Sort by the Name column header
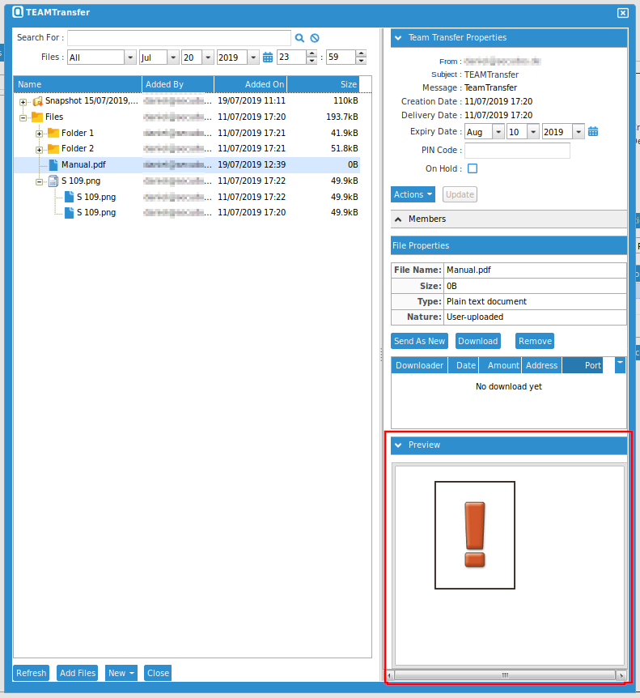This screenshot has height=698, width=640. point(78,84)
